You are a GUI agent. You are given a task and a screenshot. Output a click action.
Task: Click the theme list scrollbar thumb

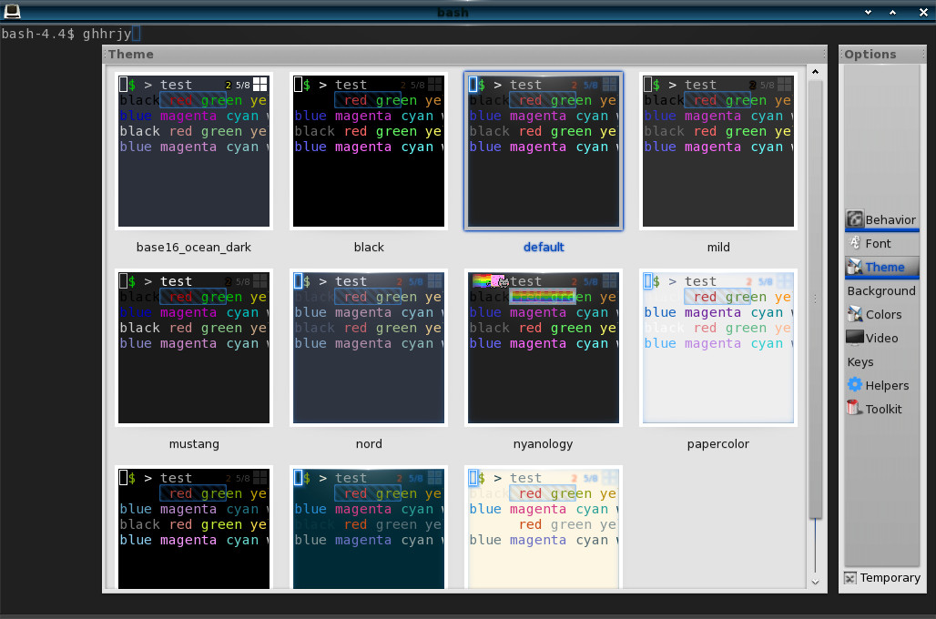[x=816, y=299]
